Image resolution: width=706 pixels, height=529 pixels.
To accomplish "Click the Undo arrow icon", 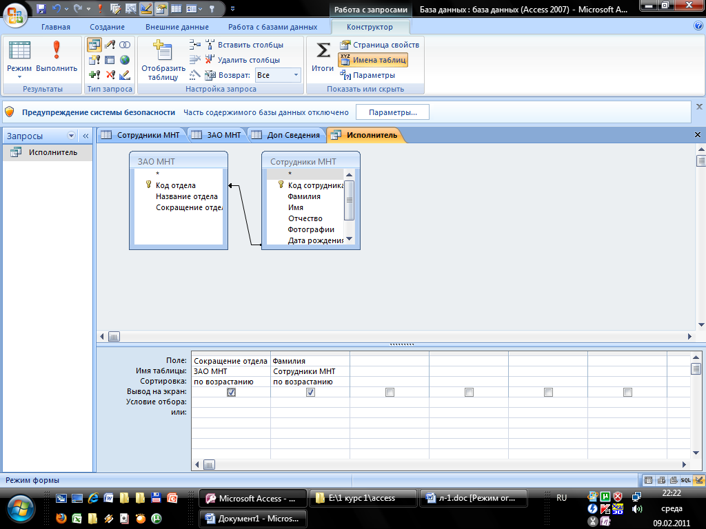I will (57, 8).
